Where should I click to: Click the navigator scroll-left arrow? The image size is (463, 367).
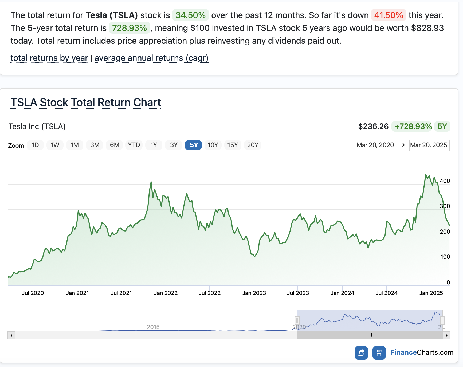(11, 335)
